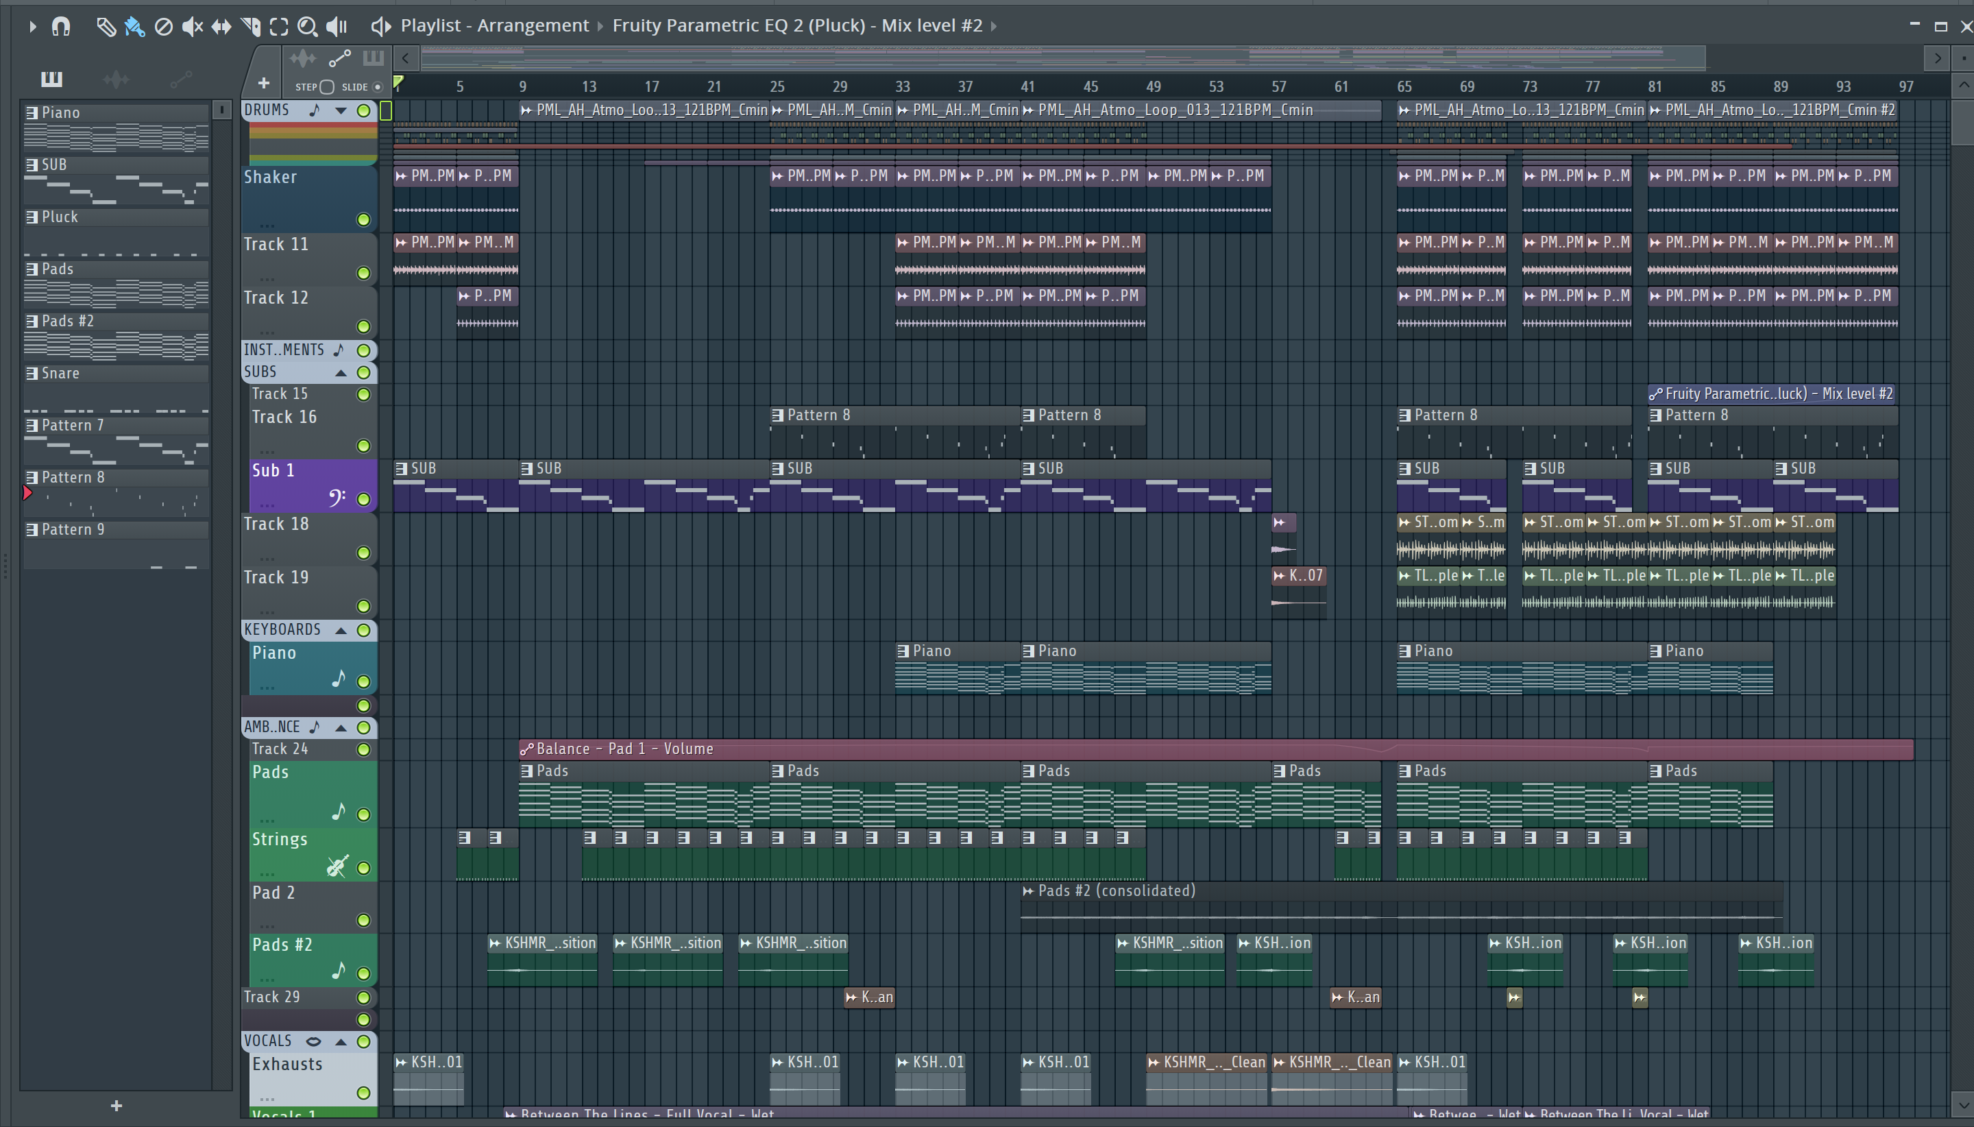
Task: Show automation clips tab in picker
Action: click(181, 78)
